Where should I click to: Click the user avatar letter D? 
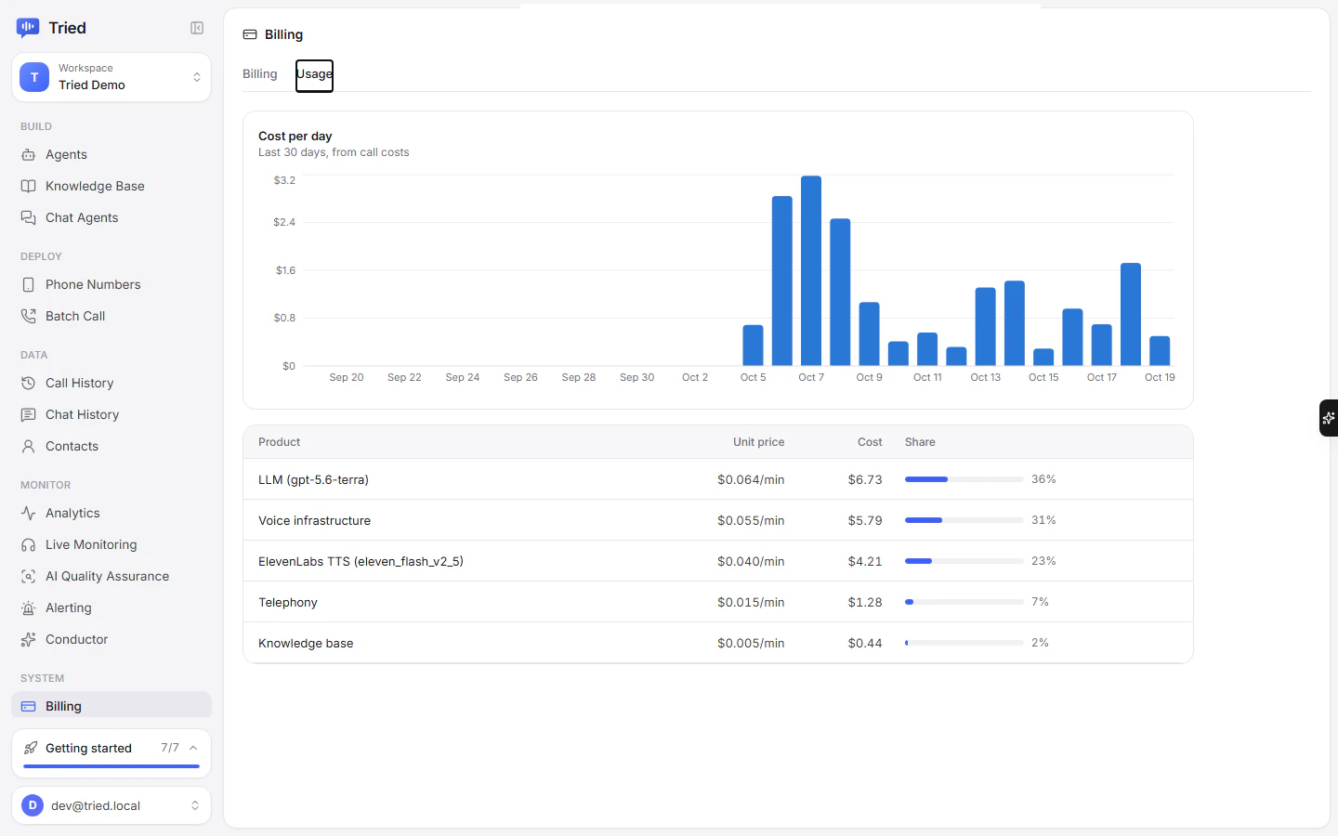pos(33,805)
